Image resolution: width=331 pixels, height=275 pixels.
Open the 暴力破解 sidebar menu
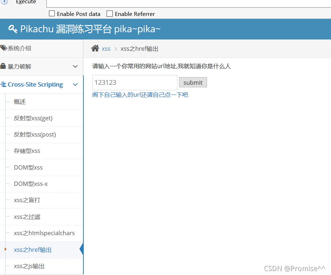tap(41, 66)
